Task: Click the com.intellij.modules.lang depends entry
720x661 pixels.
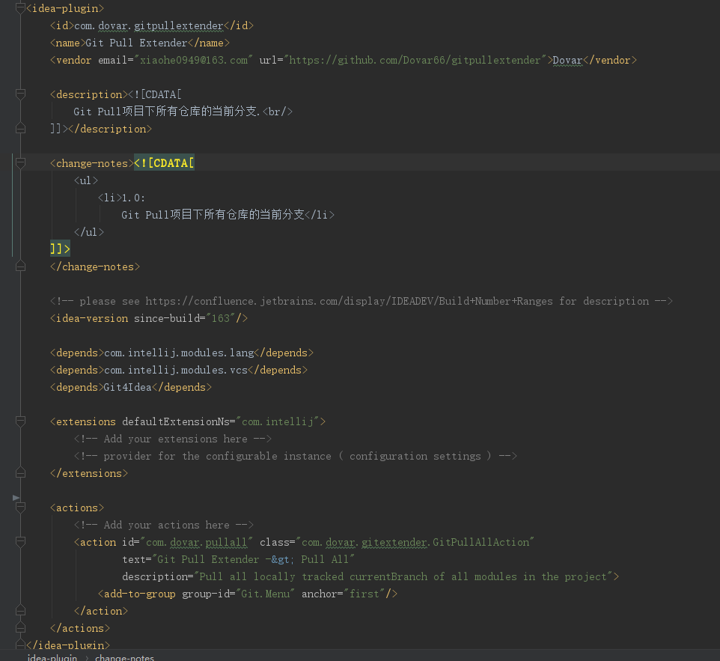Action: click(179, 353)
